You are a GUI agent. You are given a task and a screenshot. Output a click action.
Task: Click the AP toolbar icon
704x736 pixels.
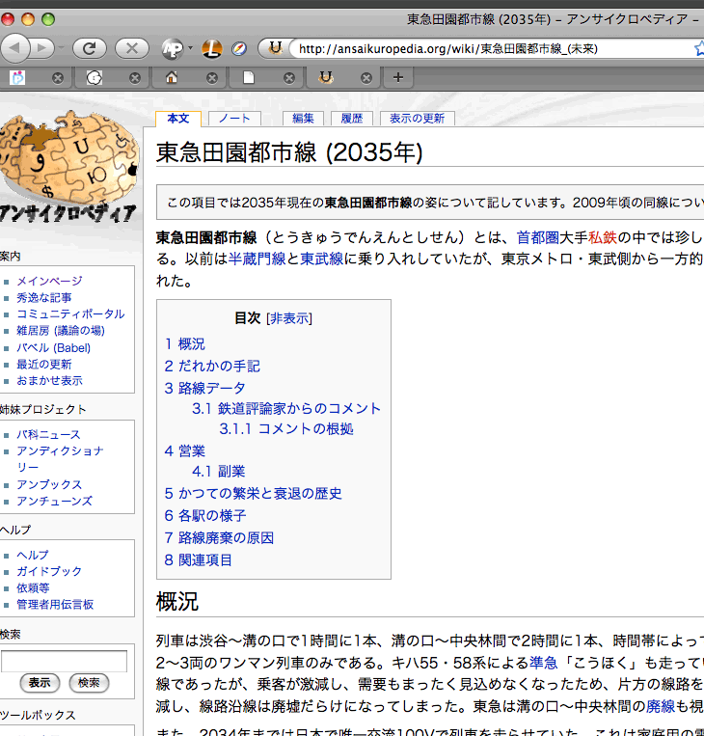[173, 48]
